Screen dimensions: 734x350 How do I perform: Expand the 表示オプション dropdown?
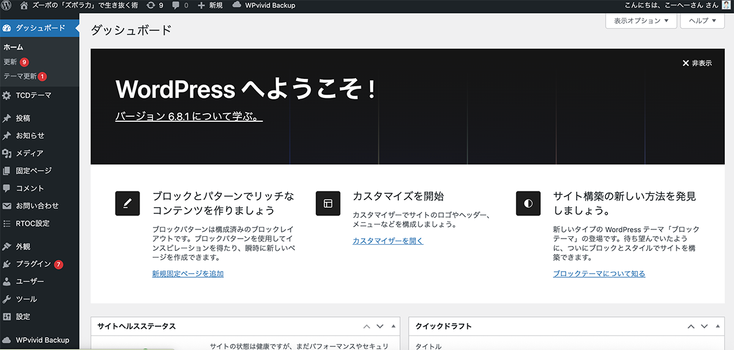click(x=641, y=21)
